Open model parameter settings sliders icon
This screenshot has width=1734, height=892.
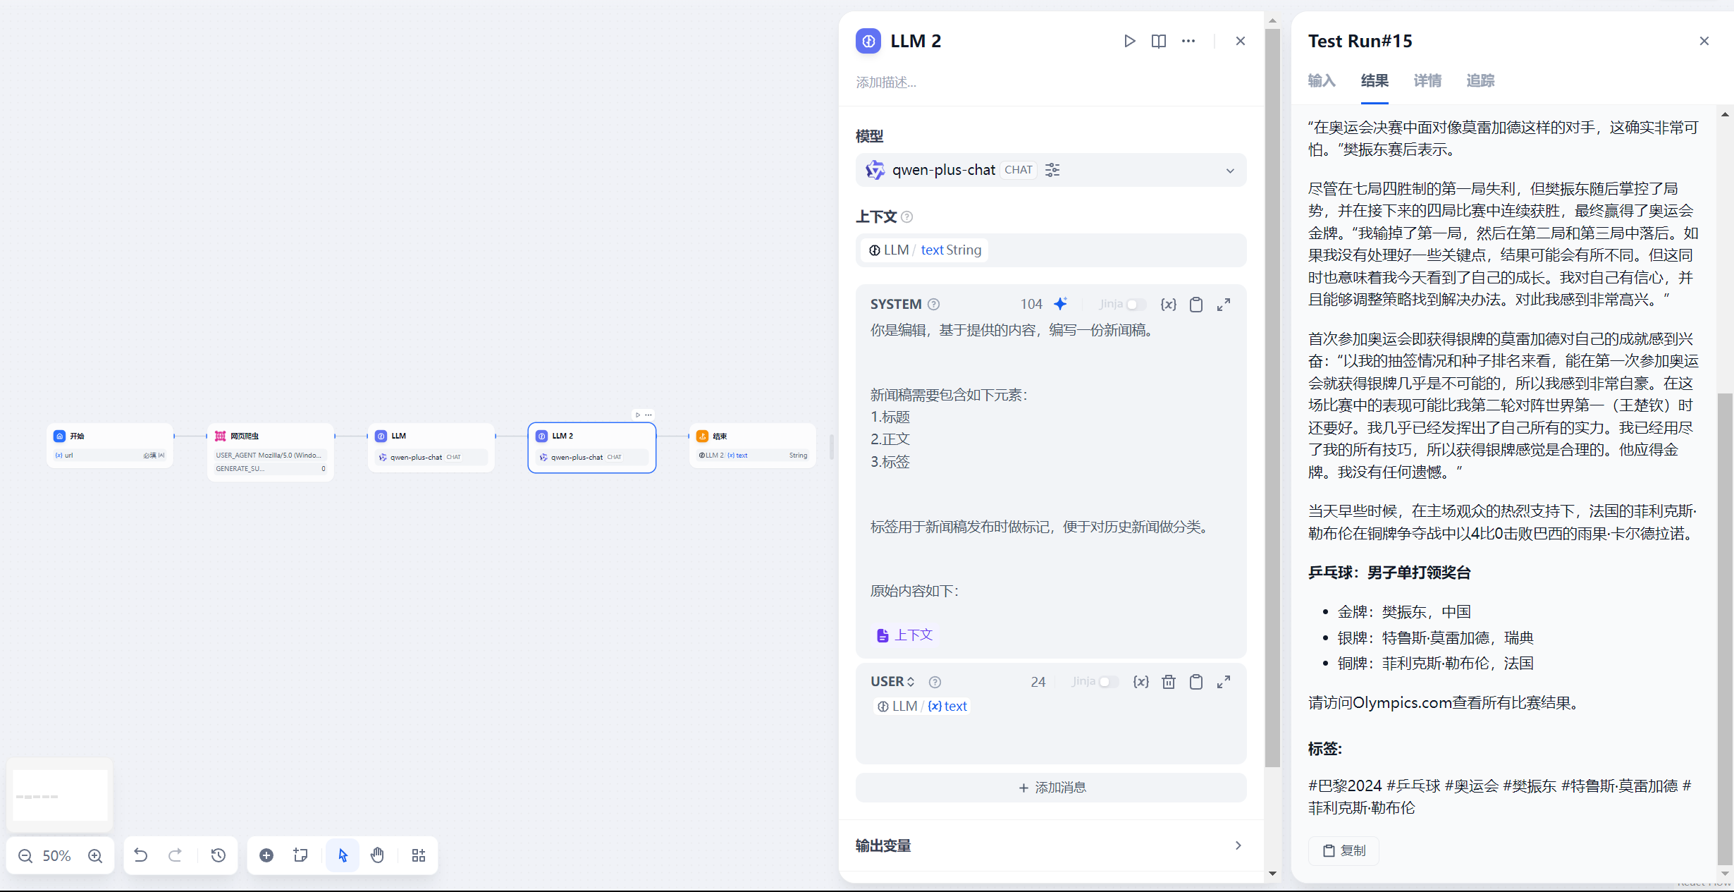[x=1052, y=170]
